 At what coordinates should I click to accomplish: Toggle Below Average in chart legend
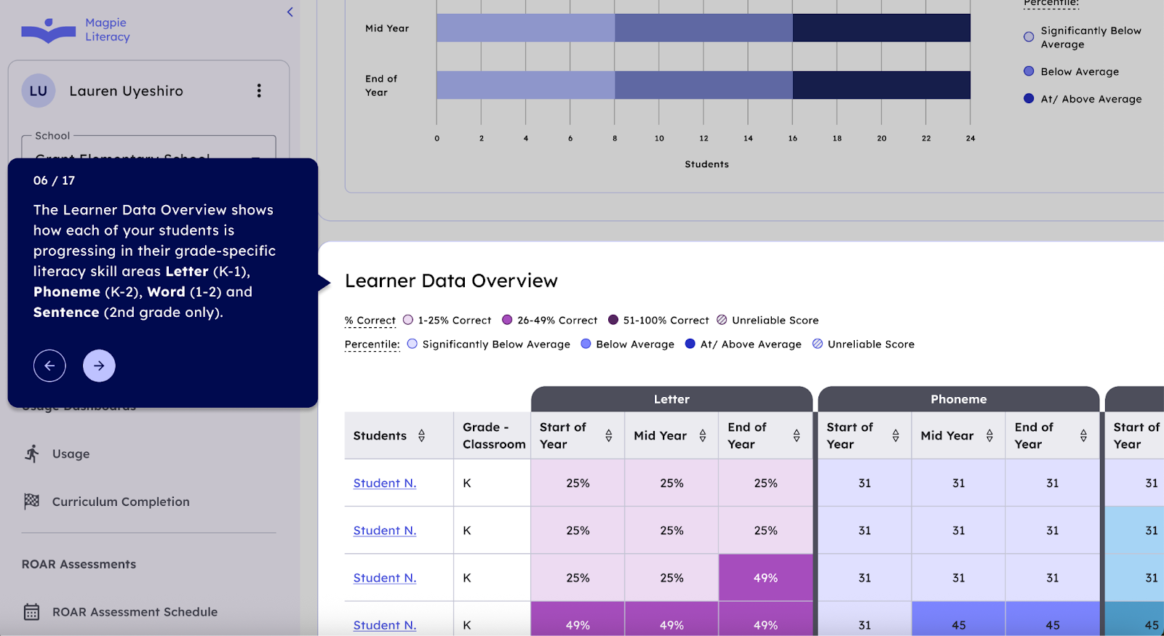point(1029,71)
